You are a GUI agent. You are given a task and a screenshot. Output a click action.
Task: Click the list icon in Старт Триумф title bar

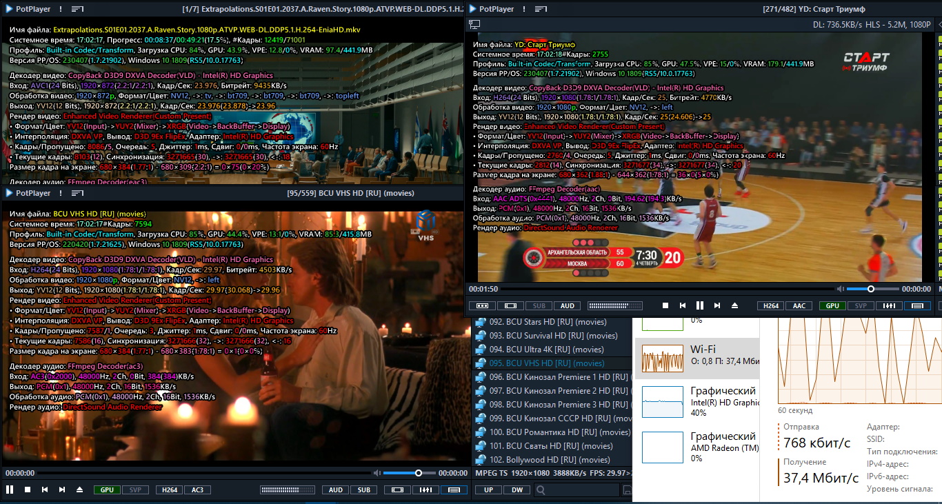point(541,9)
